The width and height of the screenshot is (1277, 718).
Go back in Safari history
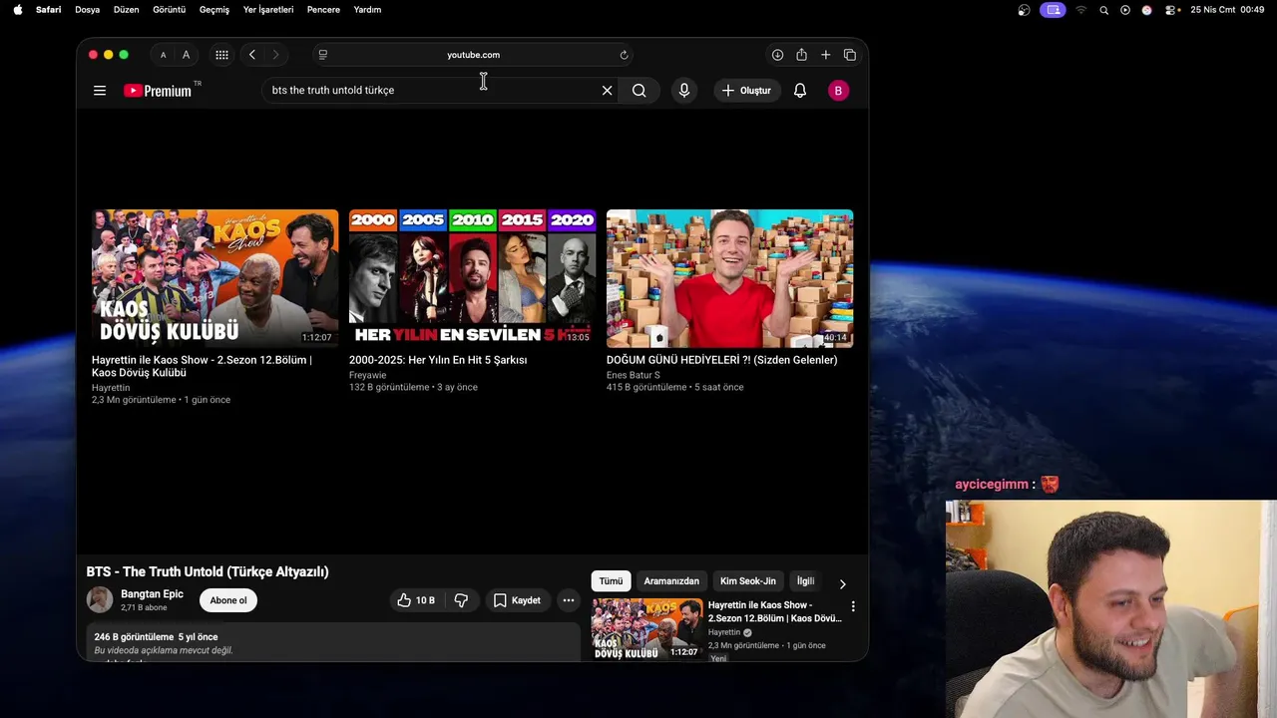click(252, 55)
